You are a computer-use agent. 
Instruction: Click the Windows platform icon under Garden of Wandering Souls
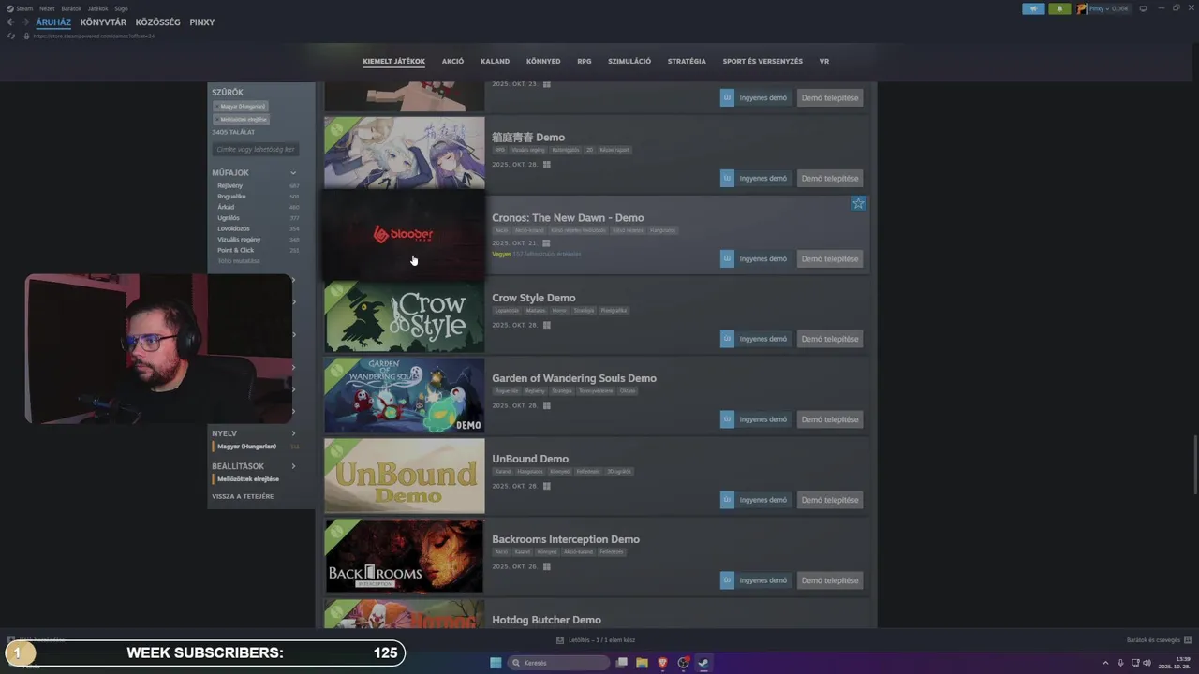(547, 405)
